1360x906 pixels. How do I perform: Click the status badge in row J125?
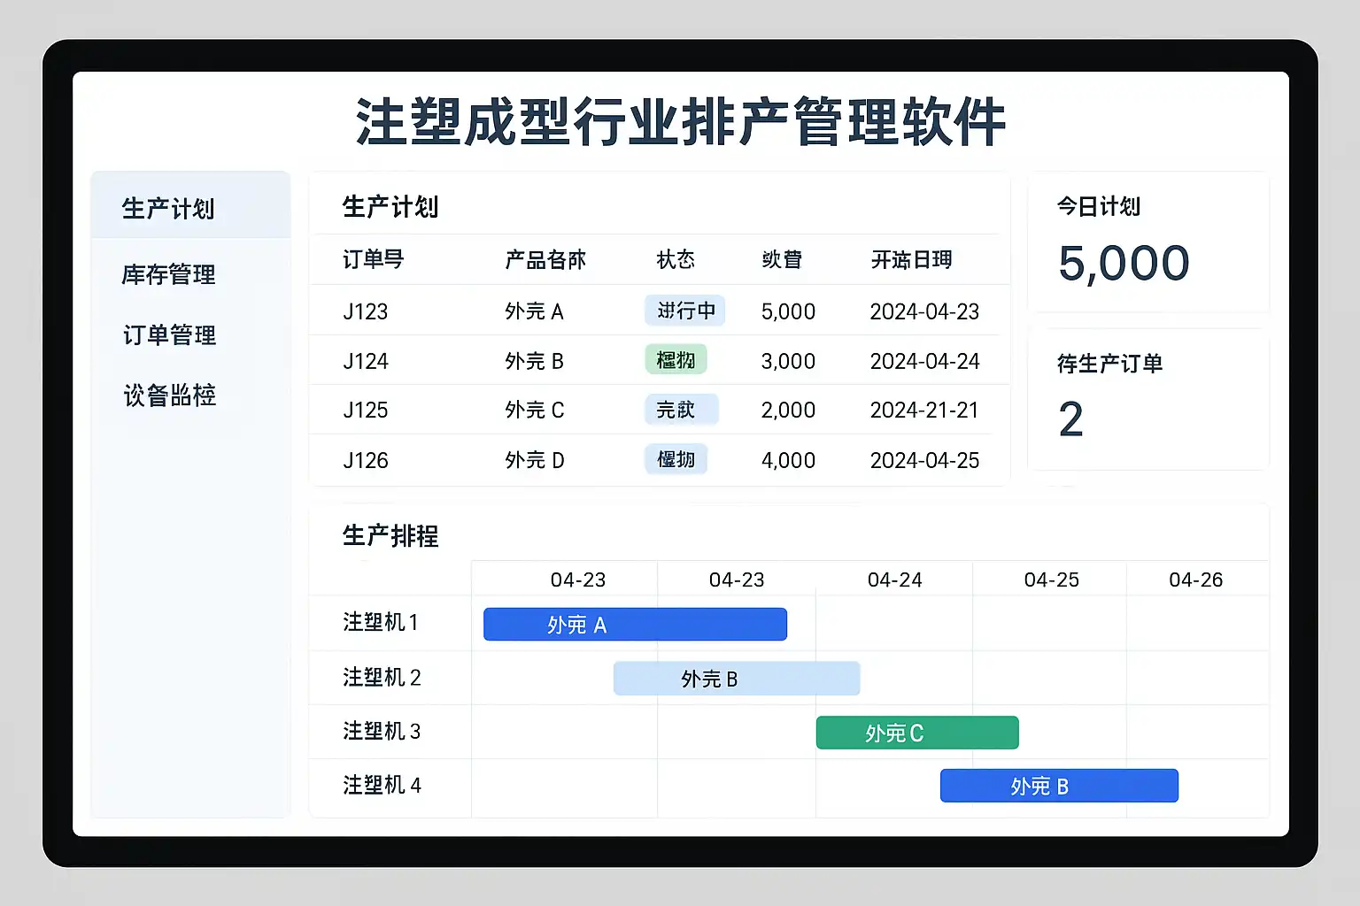click(x=681, y=410)
